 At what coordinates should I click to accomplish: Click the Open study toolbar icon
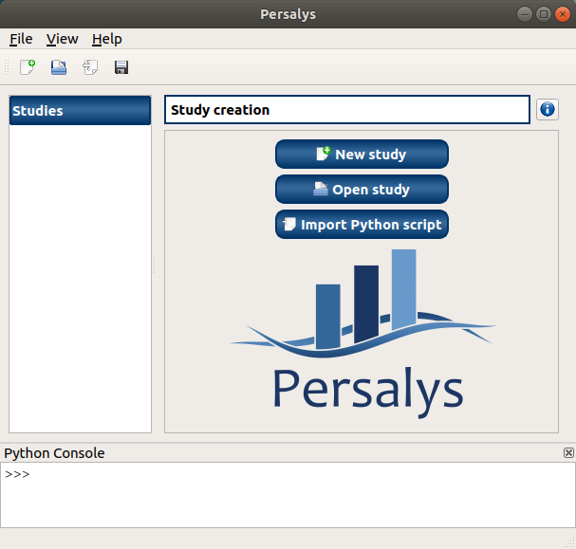click(59, 67)
